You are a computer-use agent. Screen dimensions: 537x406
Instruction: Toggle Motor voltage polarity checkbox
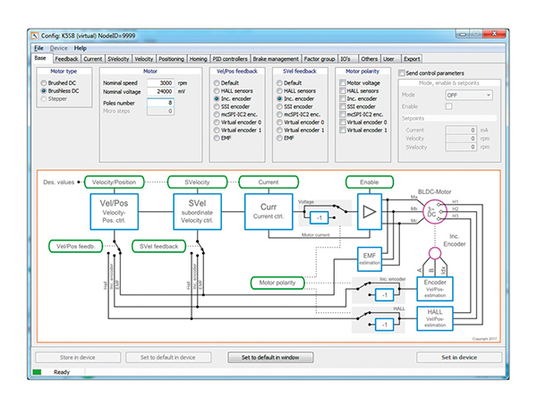pyautogui.click(x=343, y=83)
